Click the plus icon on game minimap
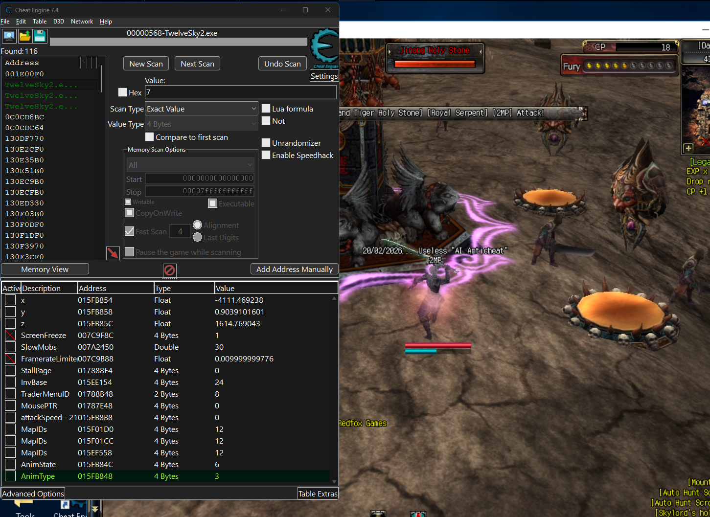This screenshot has height=517, width=710. (688, 148)
